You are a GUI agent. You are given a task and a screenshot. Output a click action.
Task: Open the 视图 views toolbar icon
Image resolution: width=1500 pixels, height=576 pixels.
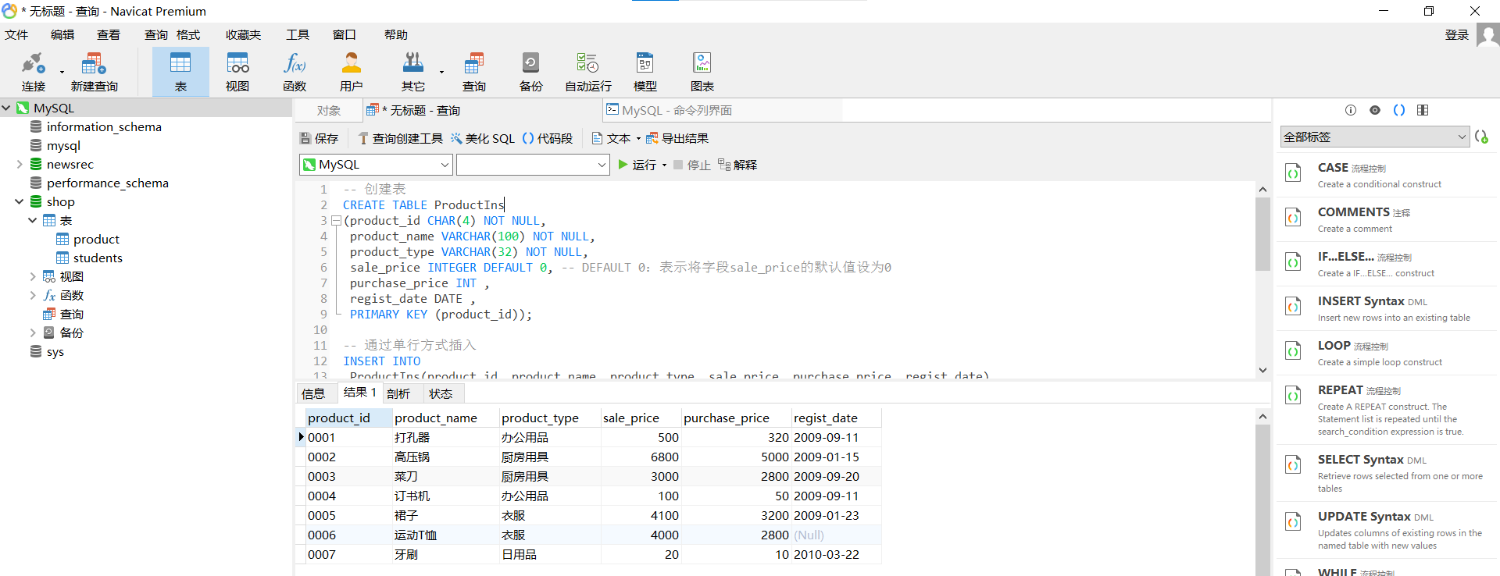[x=237, y=72]
